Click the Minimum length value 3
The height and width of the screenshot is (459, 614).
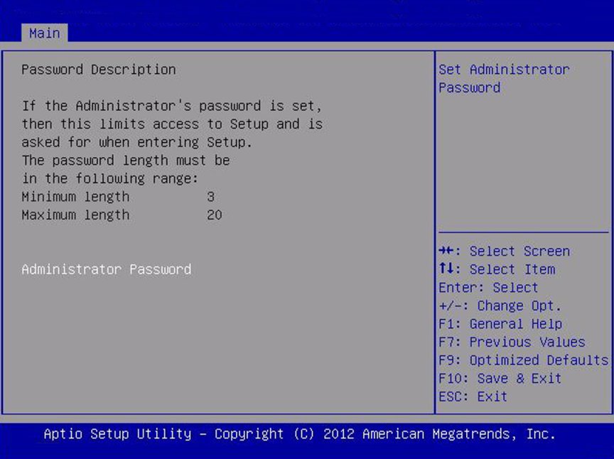210,197
